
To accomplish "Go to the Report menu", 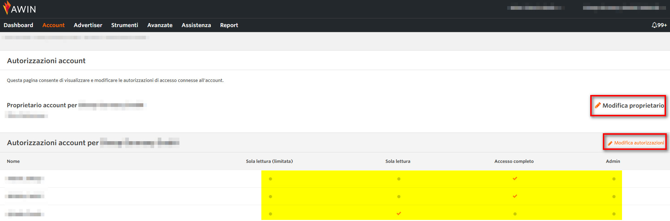I will point(229,25).
